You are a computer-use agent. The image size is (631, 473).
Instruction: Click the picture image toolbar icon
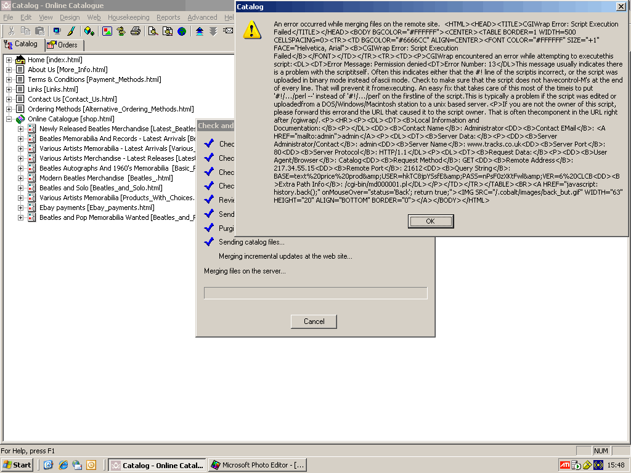click(107, 31)
